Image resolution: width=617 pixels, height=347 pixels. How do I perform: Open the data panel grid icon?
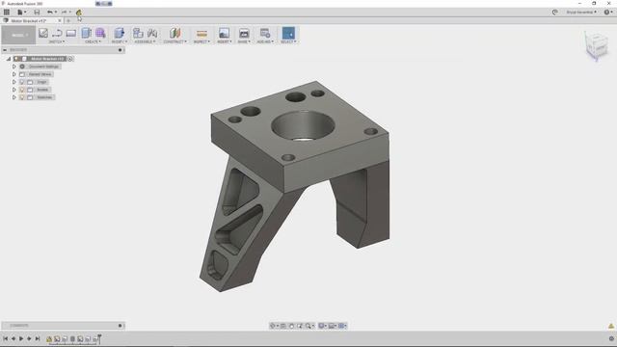pos(7,13)
